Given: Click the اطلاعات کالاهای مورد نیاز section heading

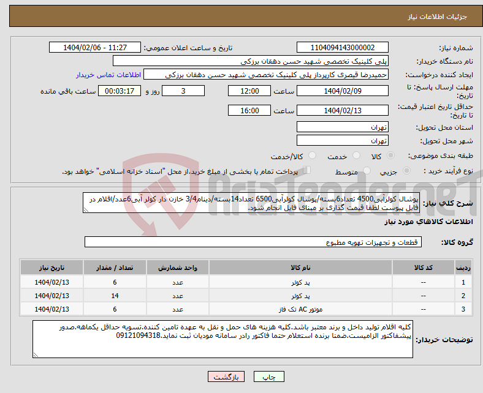Looking at the screenshot, I should (428, 222).
